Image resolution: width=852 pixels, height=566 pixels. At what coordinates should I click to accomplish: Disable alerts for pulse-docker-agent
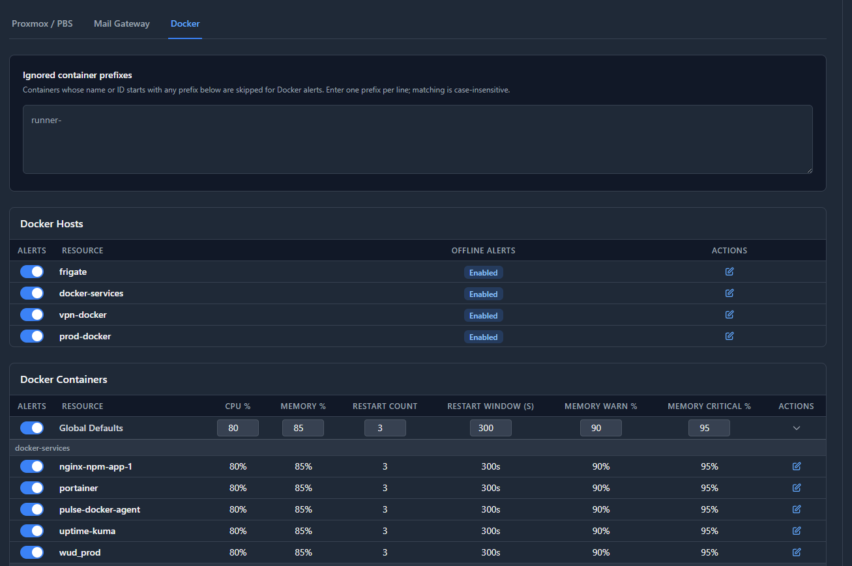tap(32, 509)
